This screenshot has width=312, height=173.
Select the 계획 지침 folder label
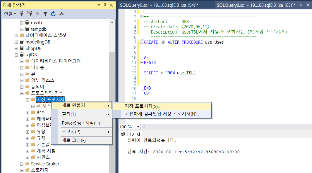point(46,151)
